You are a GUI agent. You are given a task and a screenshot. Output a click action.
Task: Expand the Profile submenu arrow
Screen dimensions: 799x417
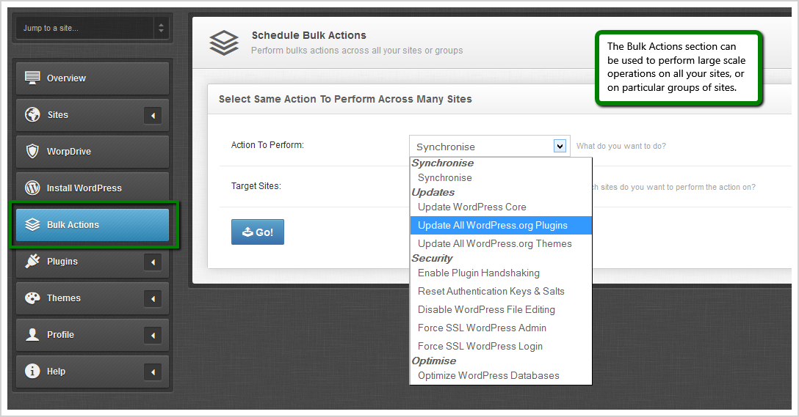pos(153,335)
